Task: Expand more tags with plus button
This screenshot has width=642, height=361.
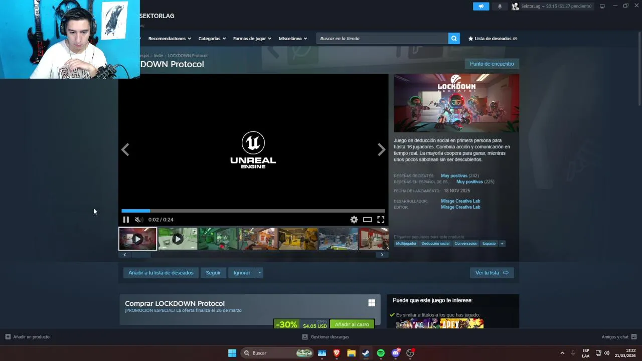Action: pos(502,244)
